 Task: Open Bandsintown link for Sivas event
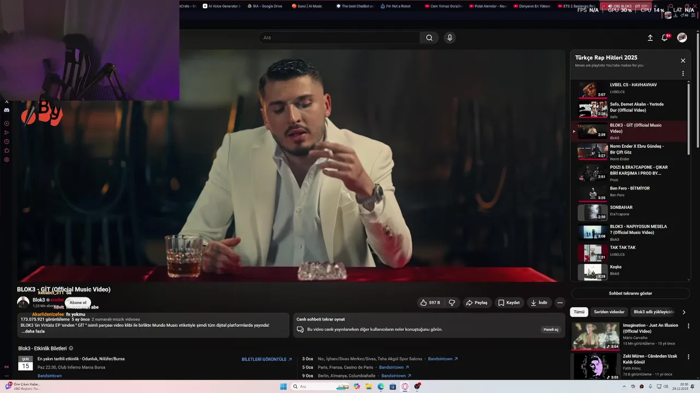point(442,359)
